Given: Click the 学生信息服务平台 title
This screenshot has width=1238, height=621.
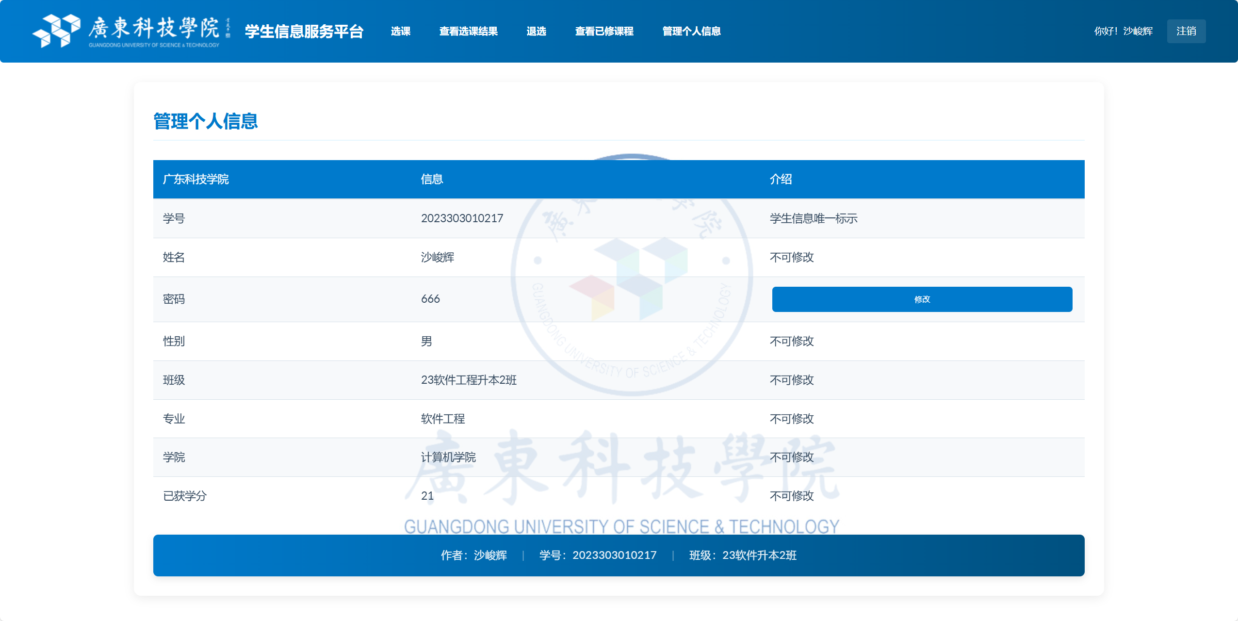Looking at the screenshot, I should coord(304,31).
